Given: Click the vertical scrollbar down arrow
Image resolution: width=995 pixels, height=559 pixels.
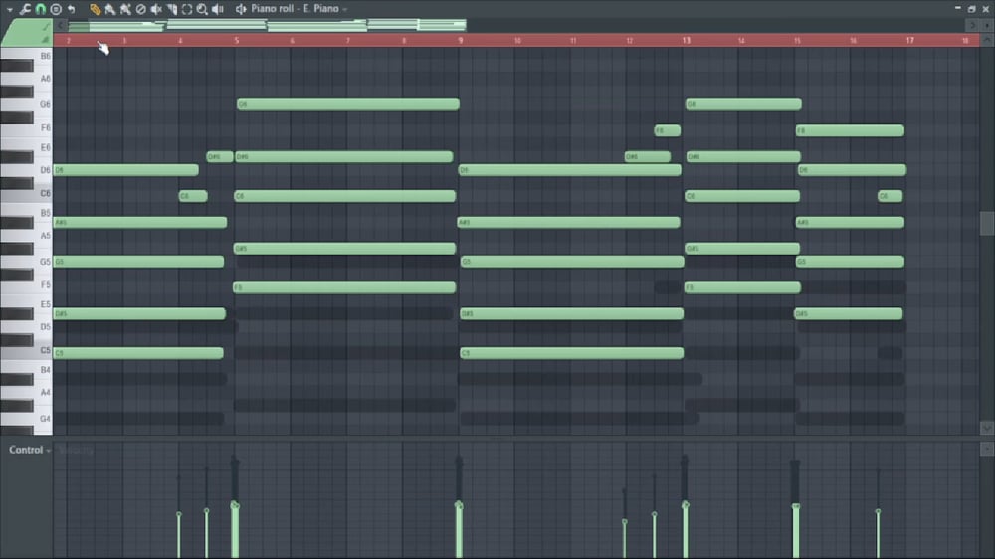Looking at the screenshot, I should [987, 428].
